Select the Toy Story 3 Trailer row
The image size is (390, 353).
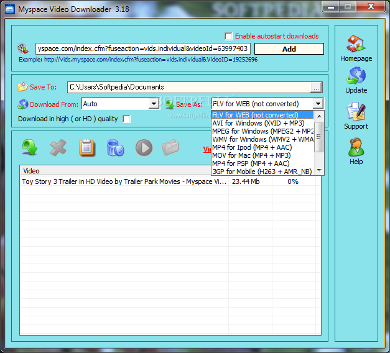[x=170, y=181]
